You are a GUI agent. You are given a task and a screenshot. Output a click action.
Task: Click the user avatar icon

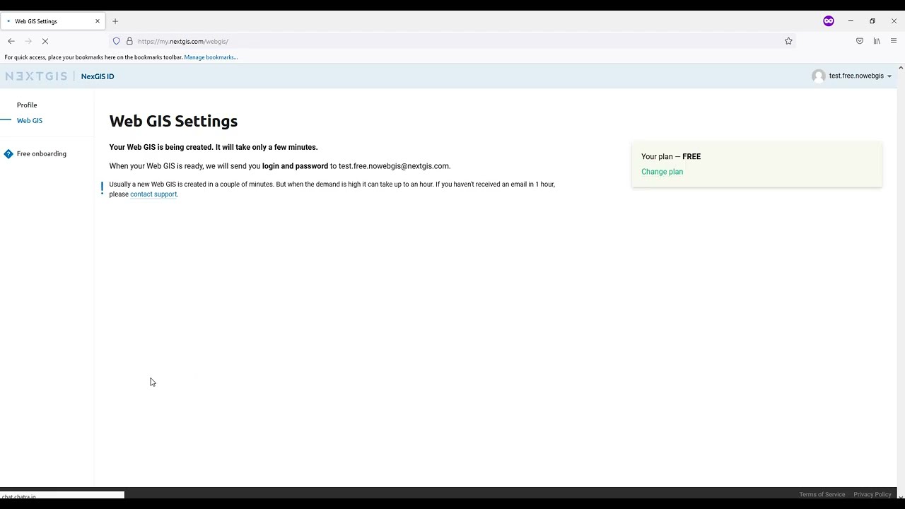(819, 76)
